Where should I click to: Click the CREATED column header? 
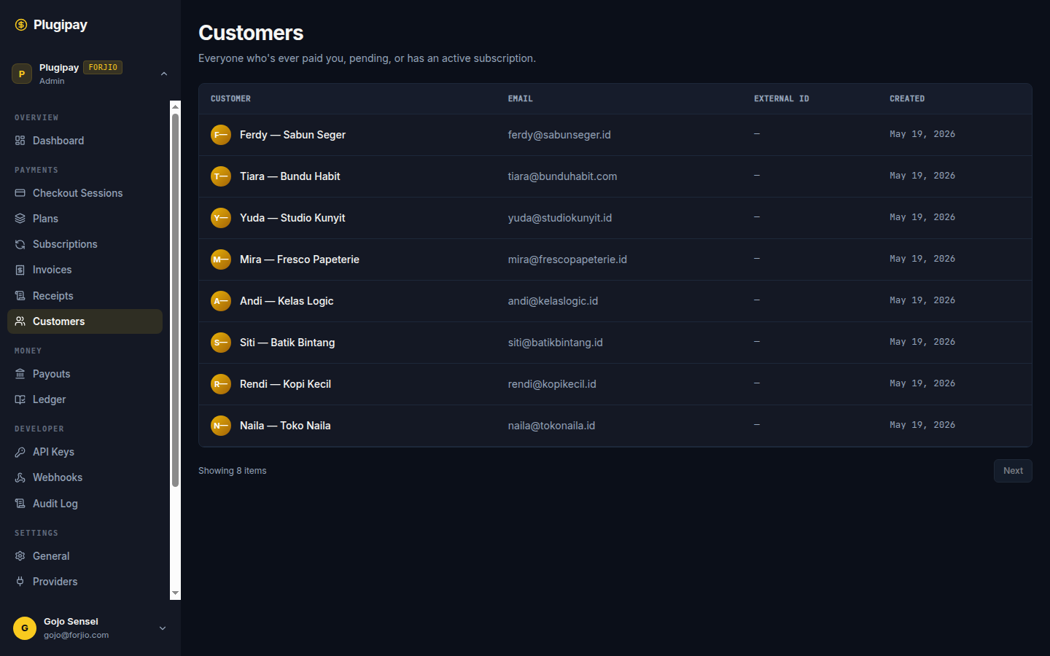(907, 98)
